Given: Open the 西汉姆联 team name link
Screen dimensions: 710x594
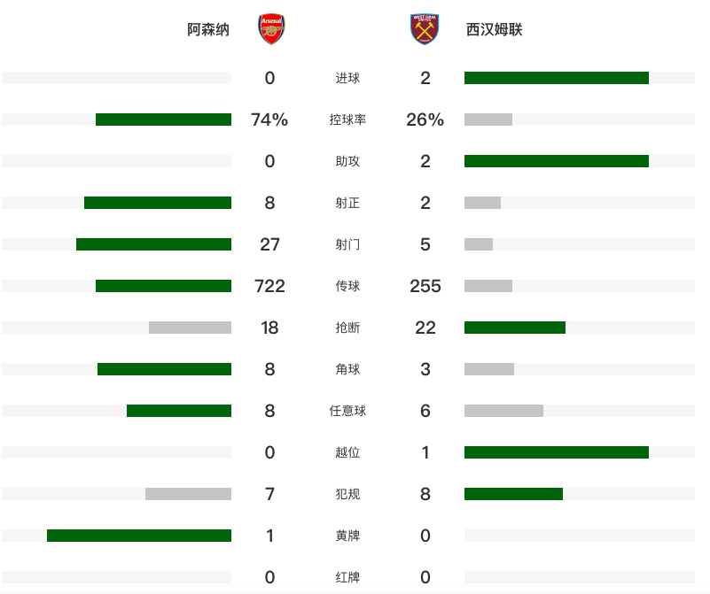Looking at the screenshot, I should (494, 30).
